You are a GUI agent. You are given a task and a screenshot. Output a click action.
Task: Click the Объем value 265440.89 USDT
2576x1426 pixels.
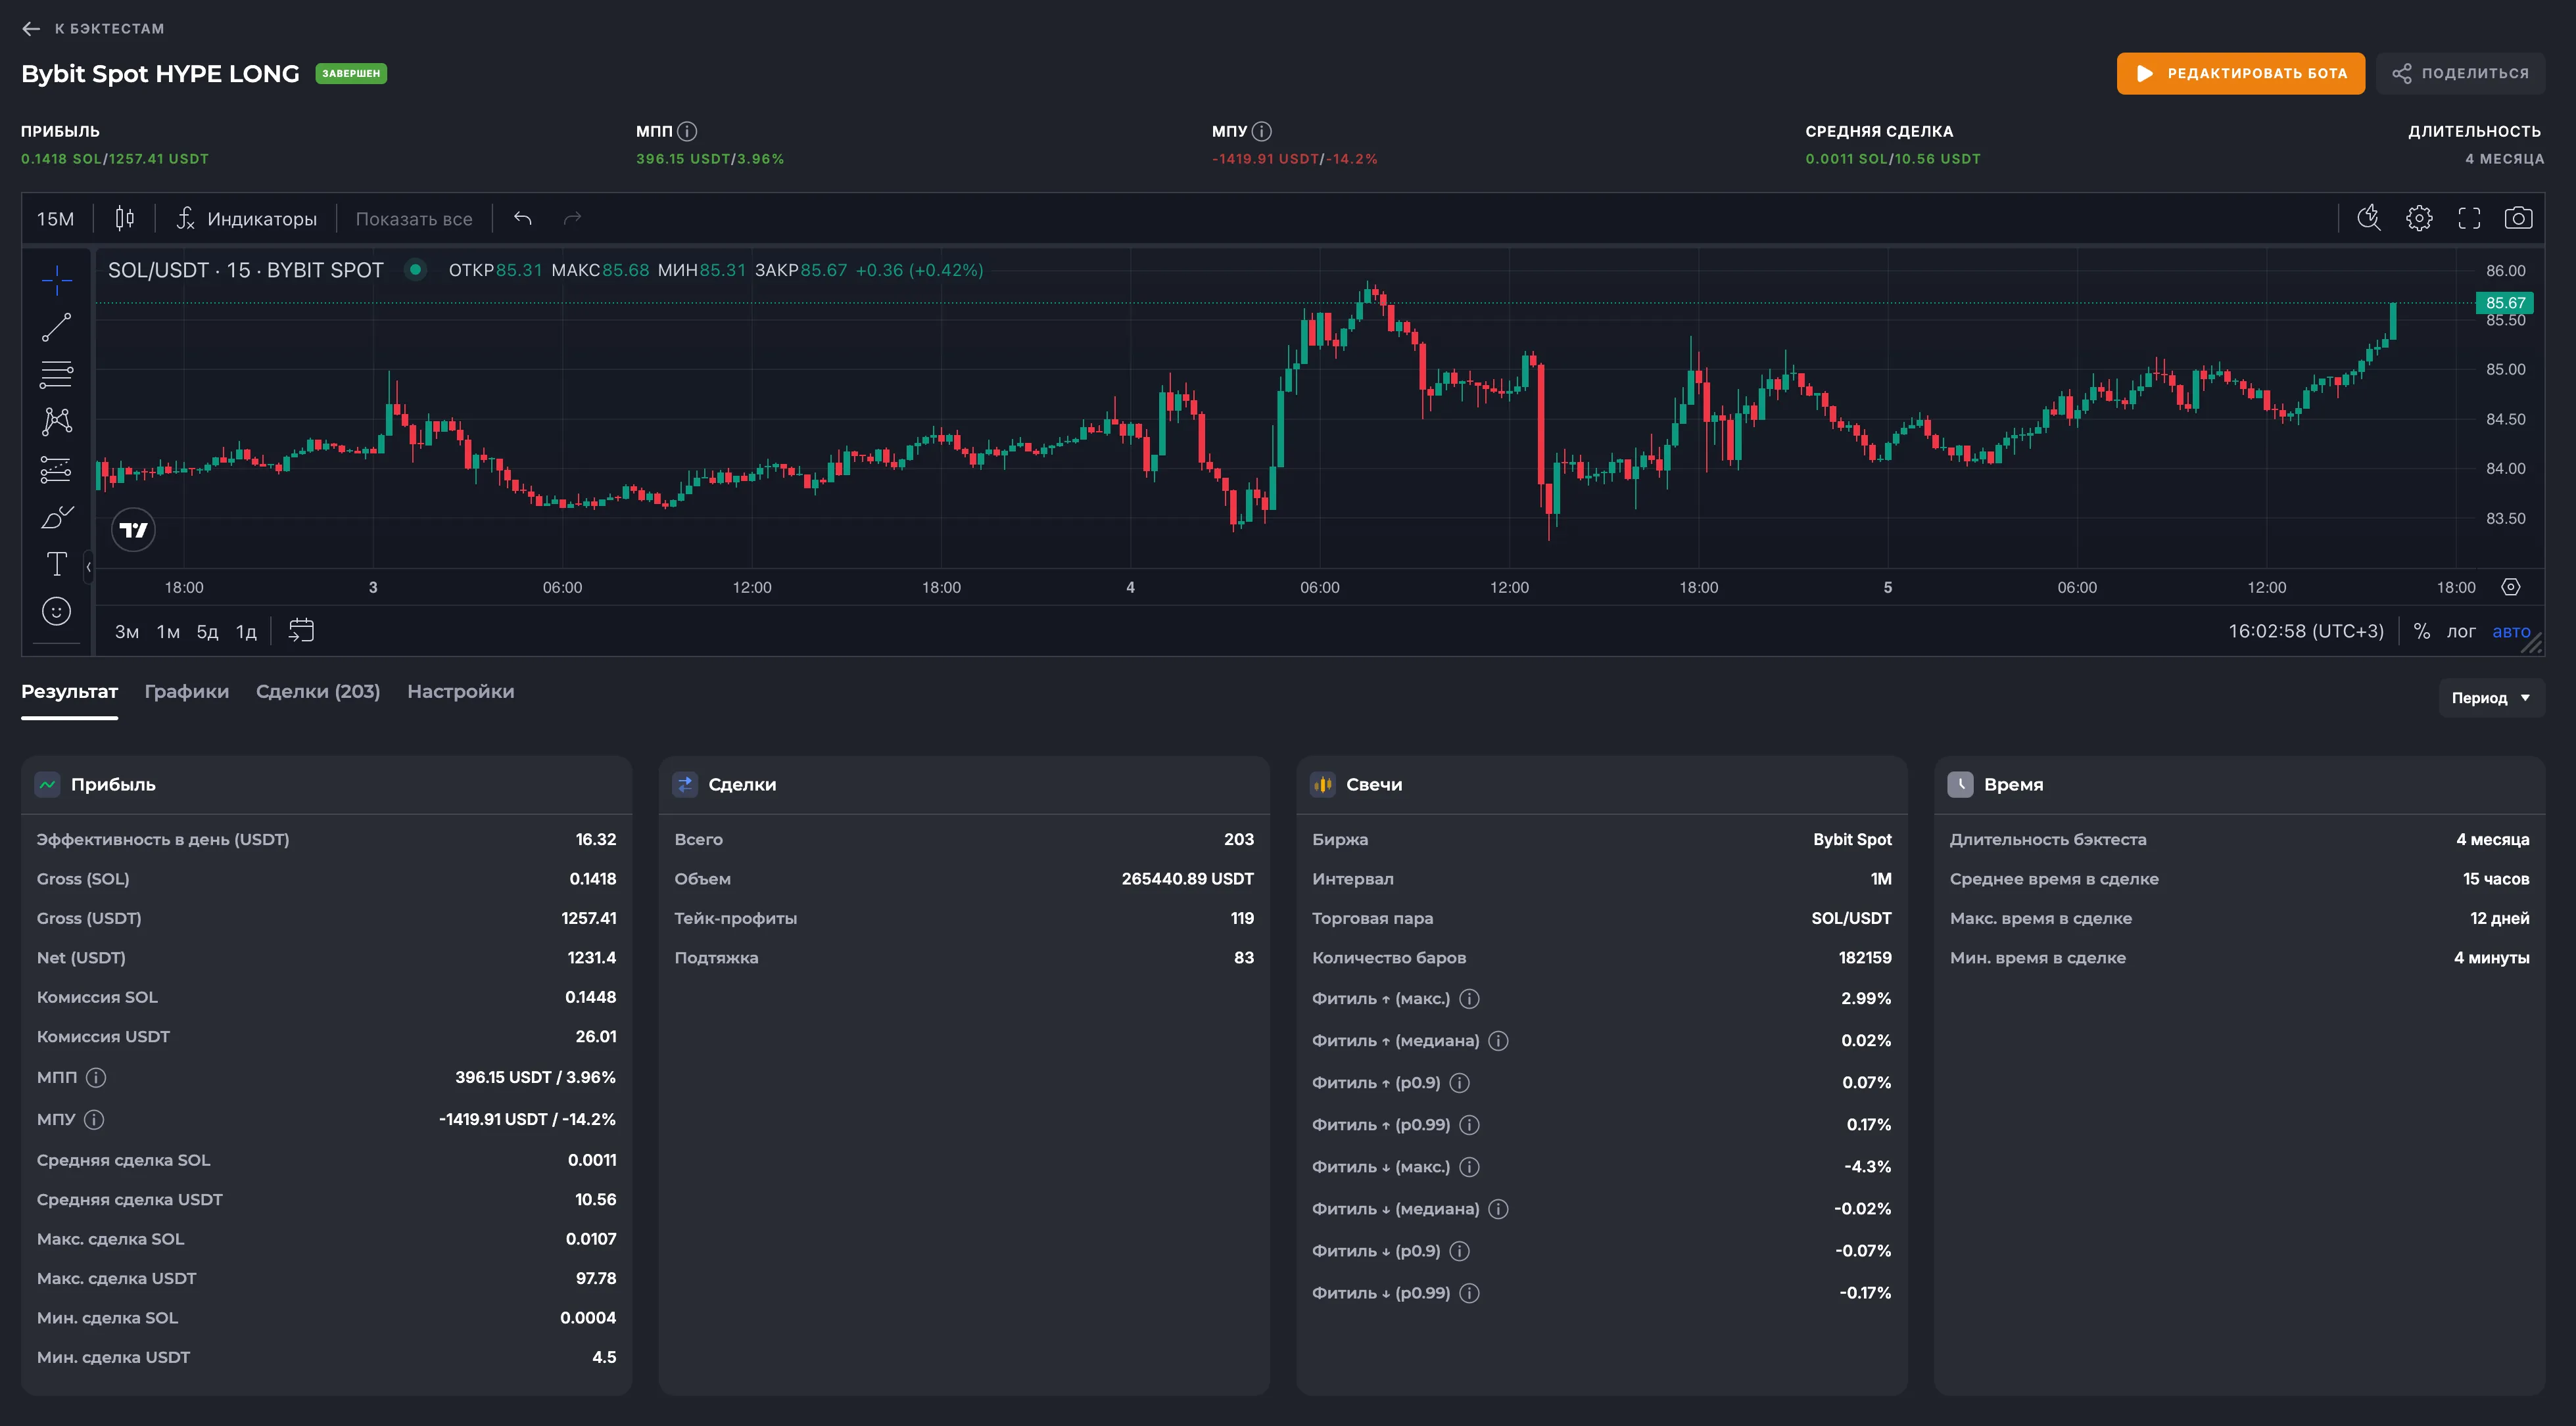(1187, 879)
